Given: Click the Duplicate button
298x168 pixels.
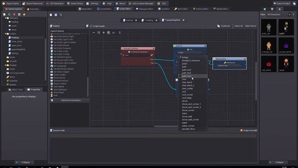Looking at the screenshot, I should (223, 26).
